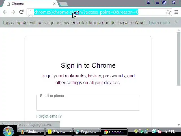Viewport: 181px width, 136px height.
Task: Open the Chrome profile person icon
Action: [x=148, y=3]
